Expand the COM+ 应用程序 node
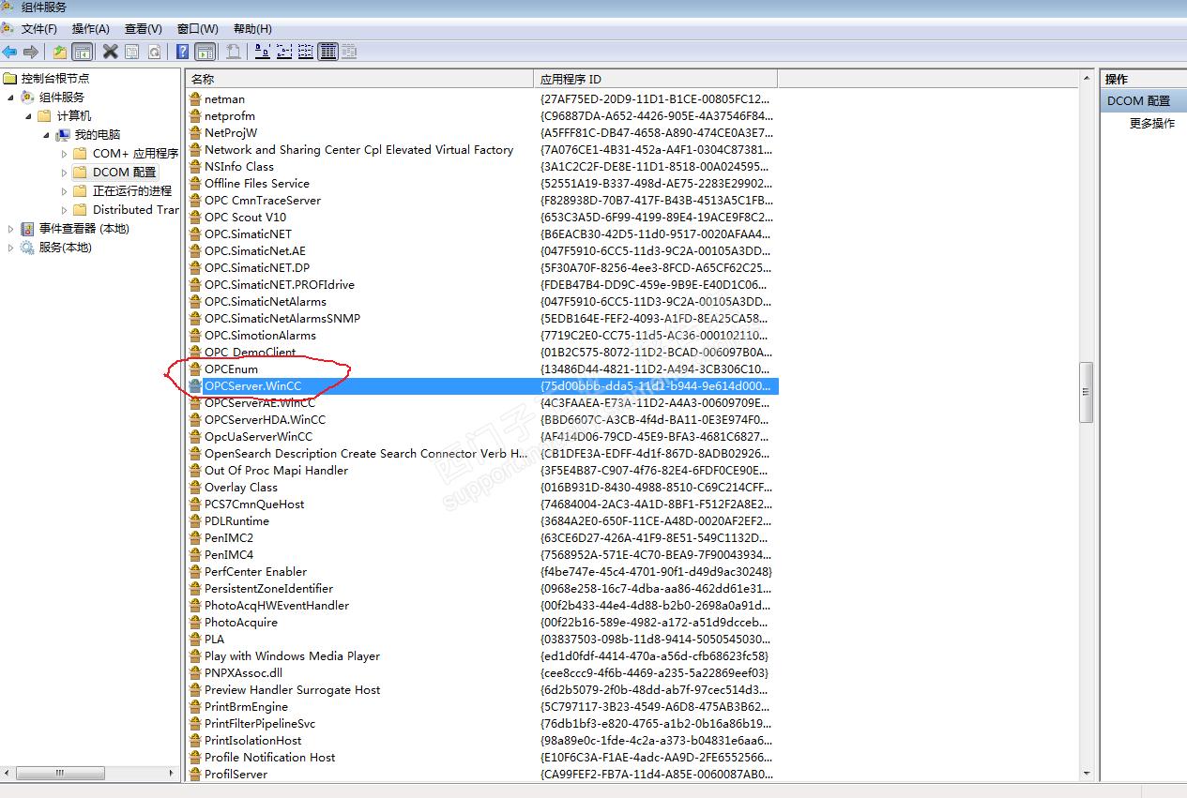Viewport: 1187px width, 798px height. click(x=65, y=154)
